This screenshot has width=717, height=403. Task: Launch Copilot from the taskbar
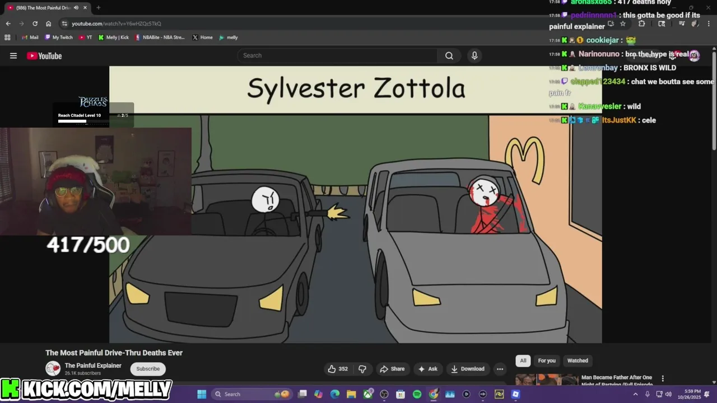point(319,394)
